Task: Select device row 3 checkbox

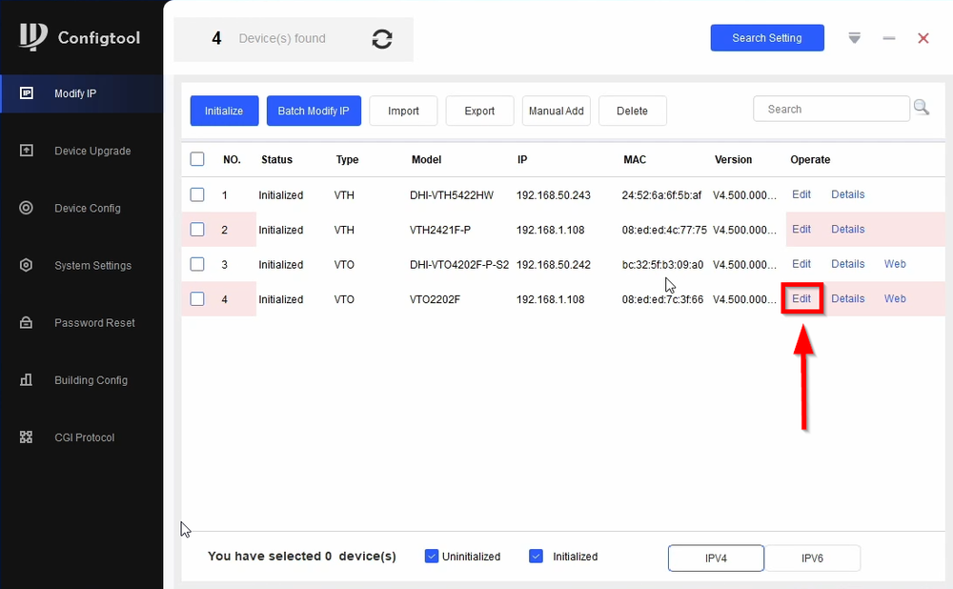Action: [197, 264]
